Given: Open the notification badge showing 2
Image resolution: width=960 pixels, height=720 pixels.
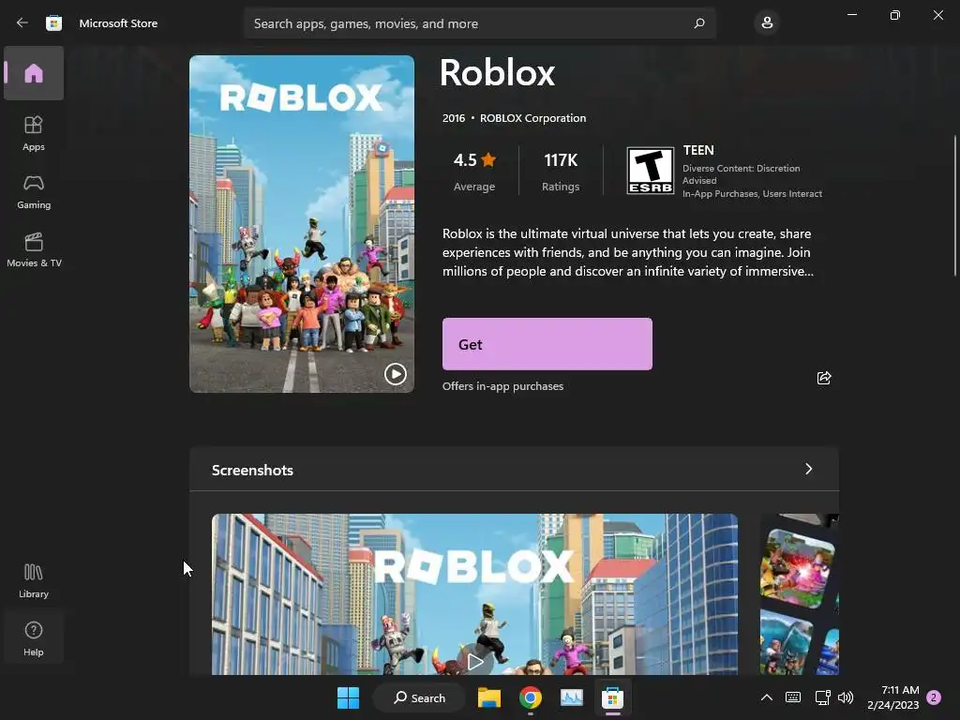Looking at the screenshot, I should pyautogui.click(x=934, y=697).
